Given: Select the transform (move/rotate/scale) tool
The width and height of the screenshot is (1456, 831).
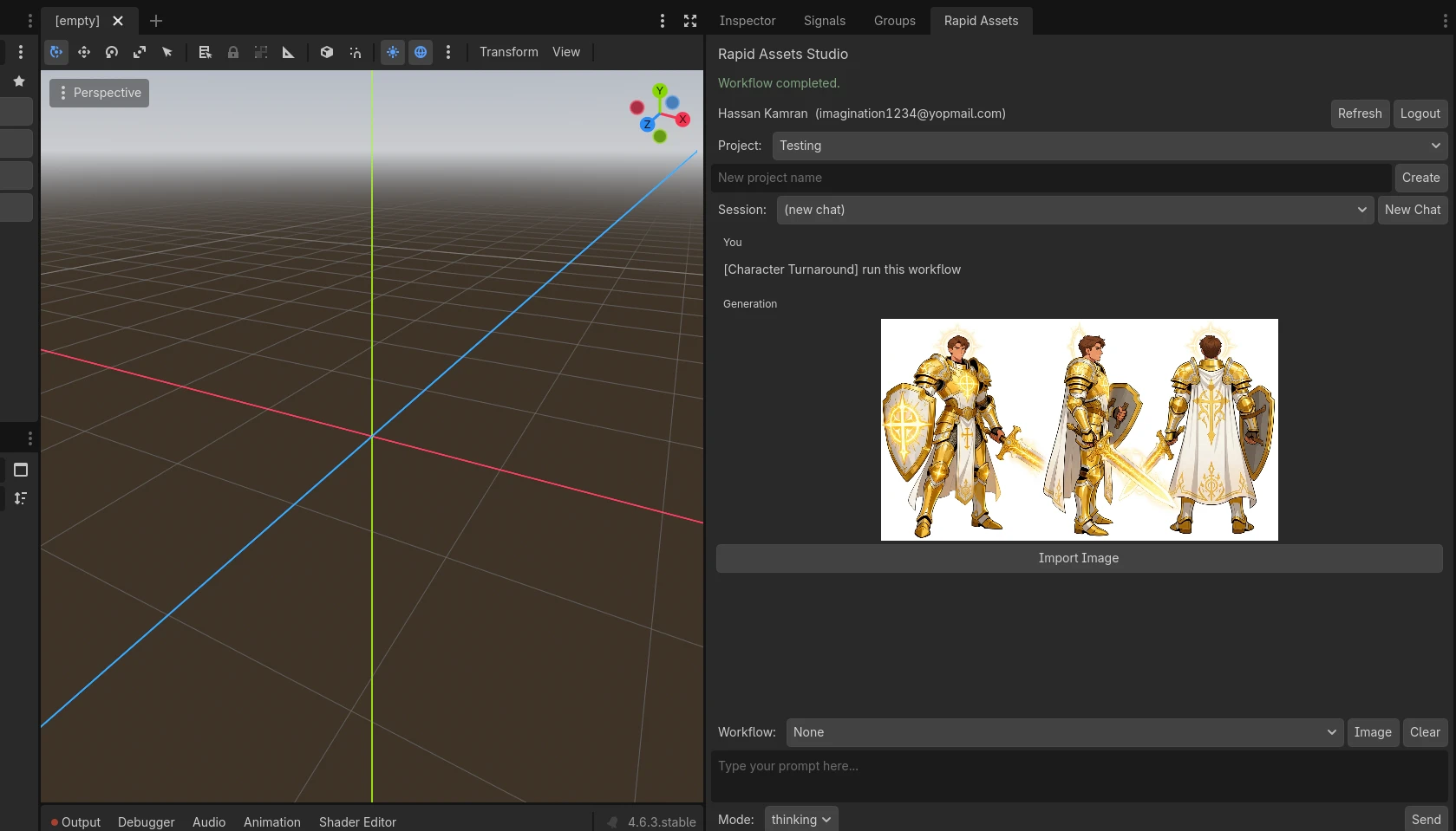Looking at the screenshot, I should pos(56,52).
